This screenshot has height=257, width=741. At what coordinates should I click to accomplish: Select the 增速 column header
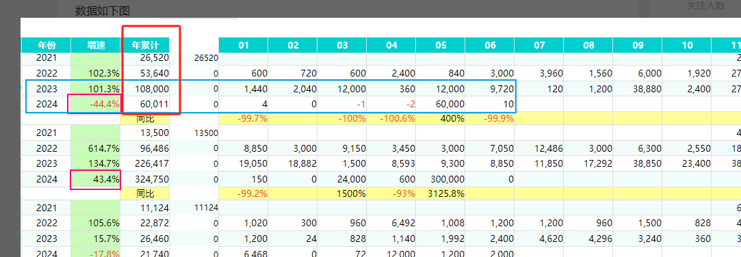(x=96, y=45)
